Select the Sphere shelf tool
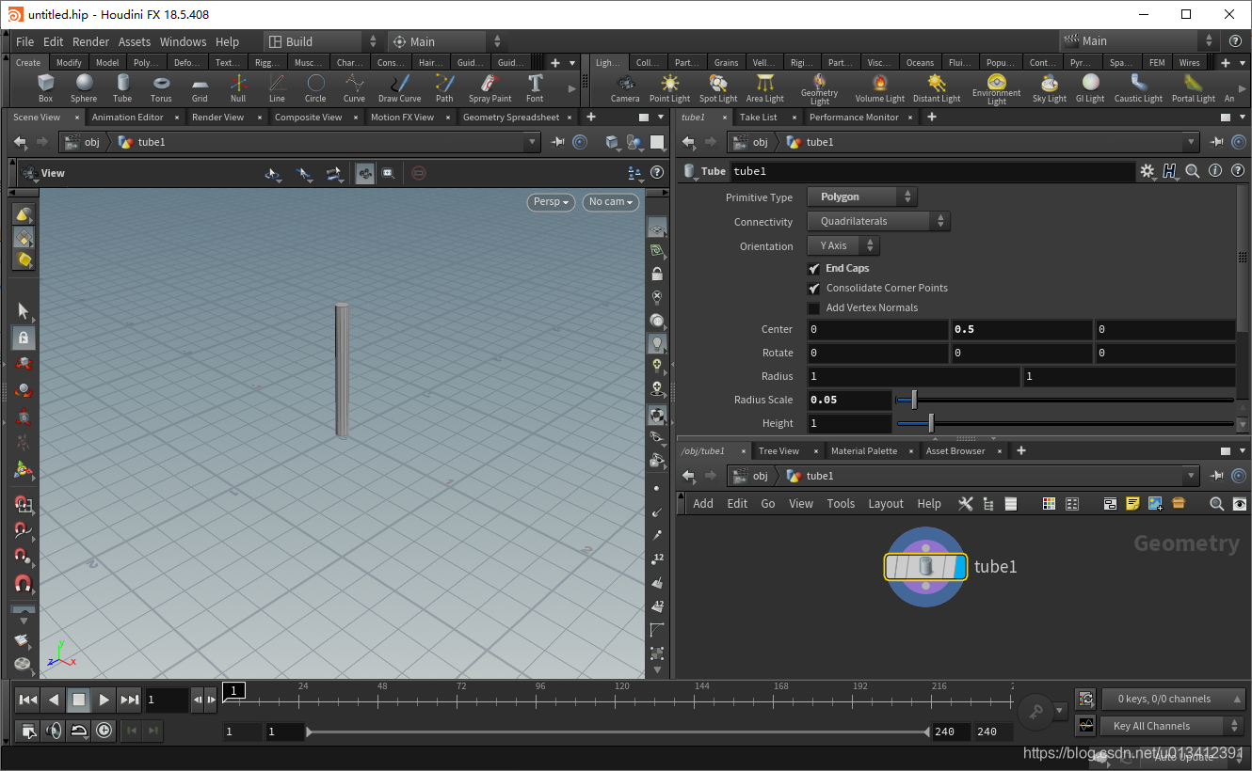 84,88
